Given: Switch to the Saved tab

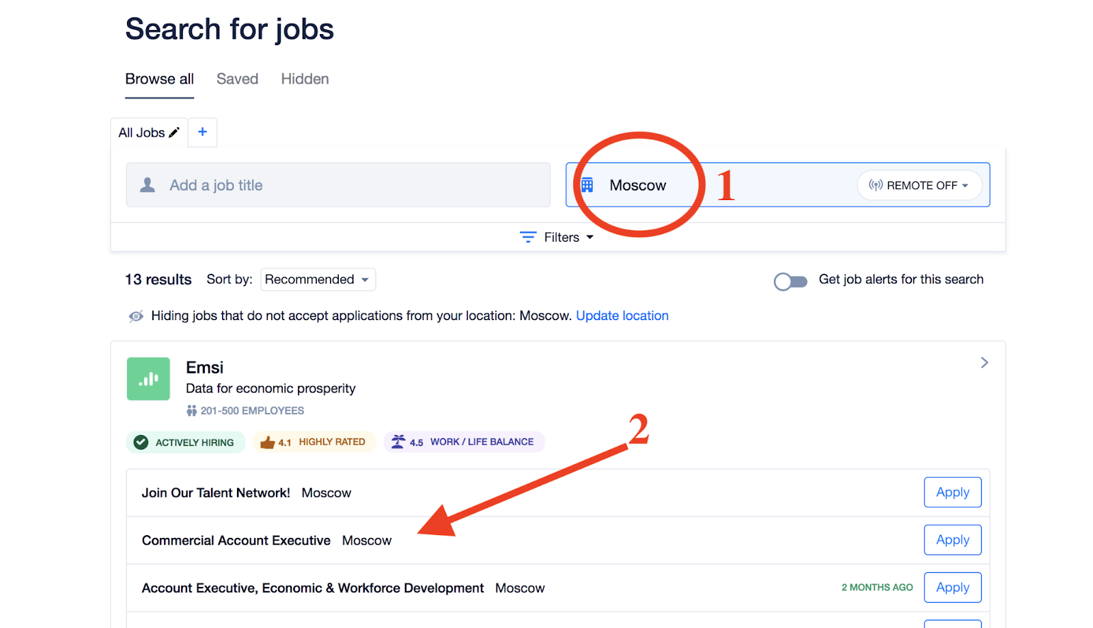Looking at the screenshot, I should [237, 79].
